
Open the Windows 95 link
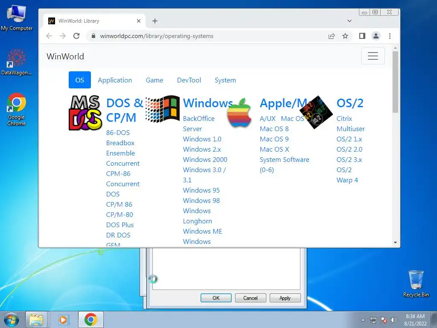point(201,190)
